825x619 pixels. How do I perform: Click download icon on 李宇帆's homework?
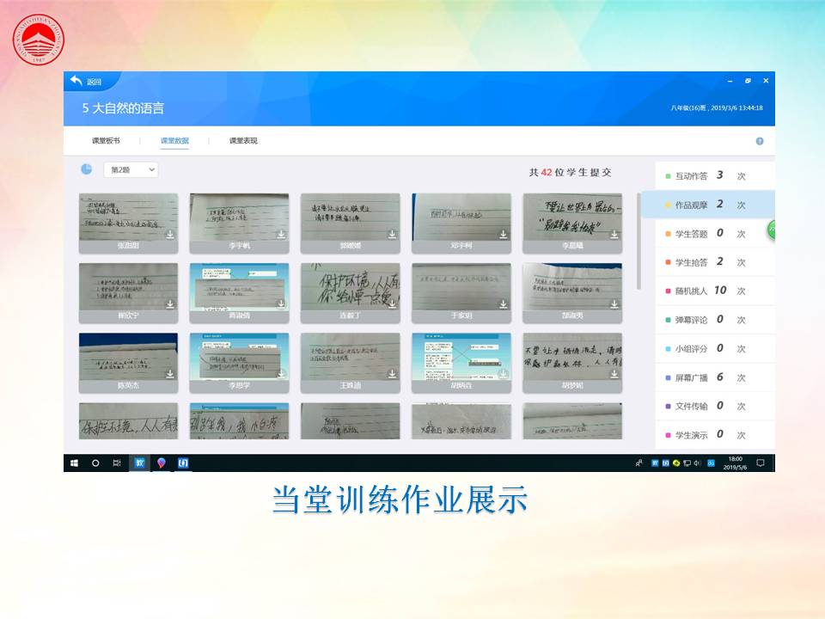coord(281,234)
